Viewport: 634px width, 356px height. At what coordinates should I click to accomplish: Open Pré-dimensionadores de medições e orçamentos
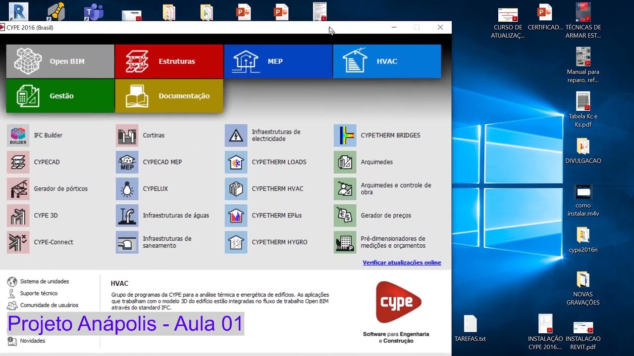pyautogui.click(x=345, y=242)
